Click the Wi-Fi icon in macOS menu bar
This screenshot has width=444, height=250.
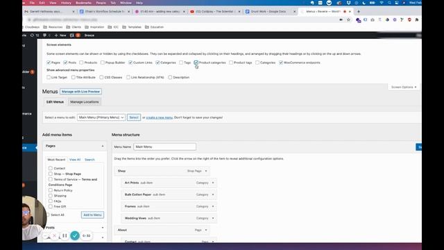click(x=382, y=3)
